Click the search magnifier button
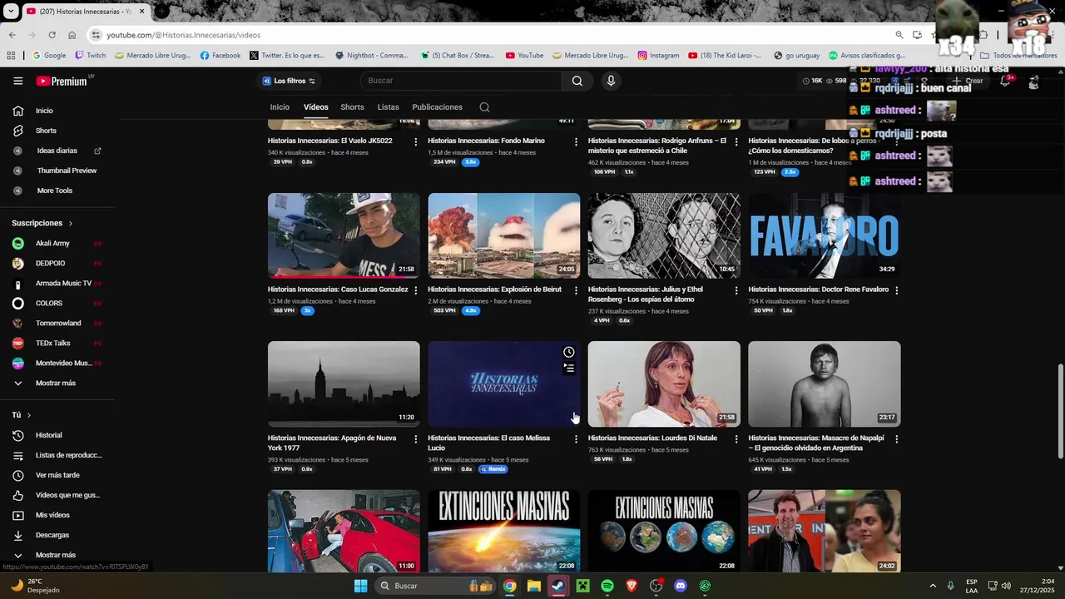Image resolution: width=1065 pixels, height=599 pixels. point(577,81)
